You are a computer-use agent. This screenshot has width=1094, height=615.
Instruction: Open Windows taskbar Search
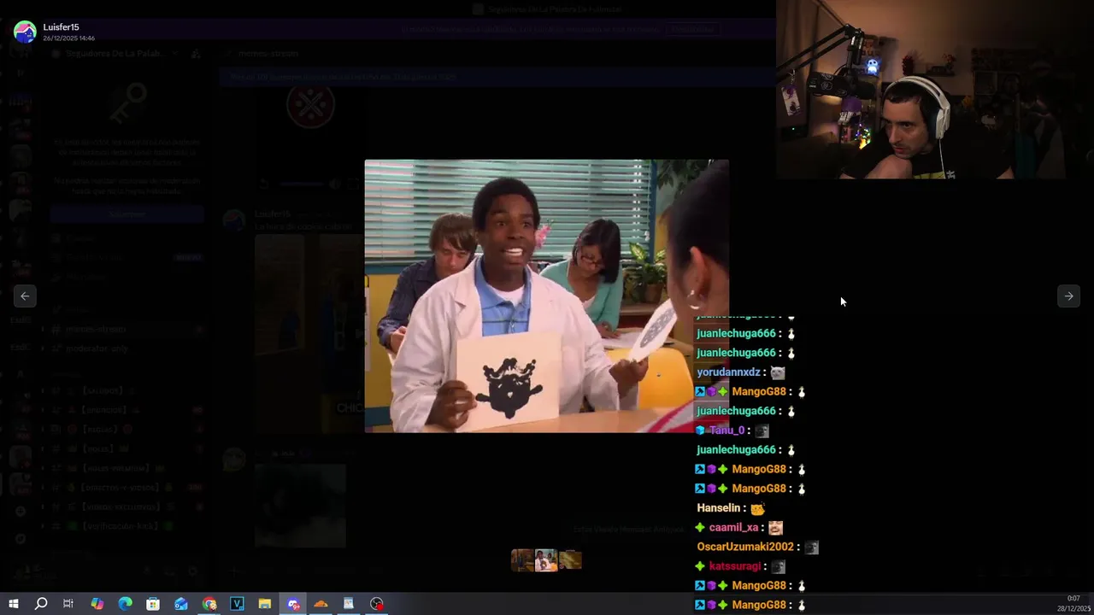pos(40,604)
